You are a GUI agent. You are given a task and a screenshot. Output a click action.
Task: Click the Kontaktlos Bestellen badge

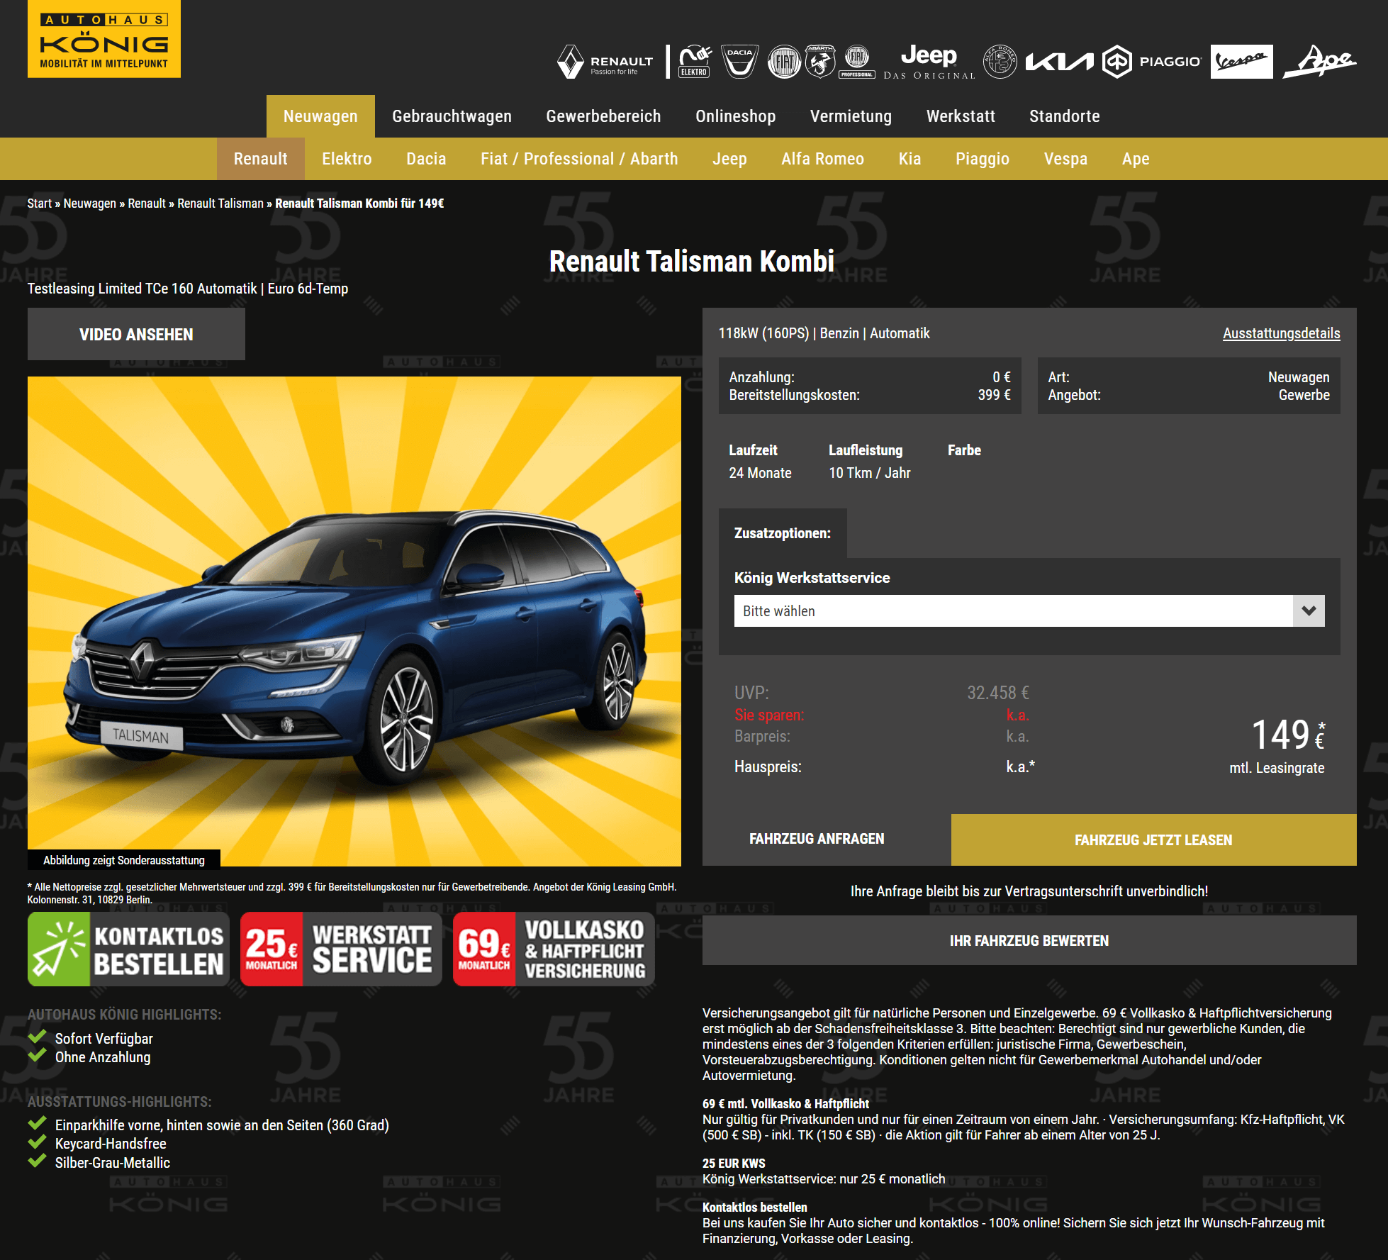coord(128,949)
